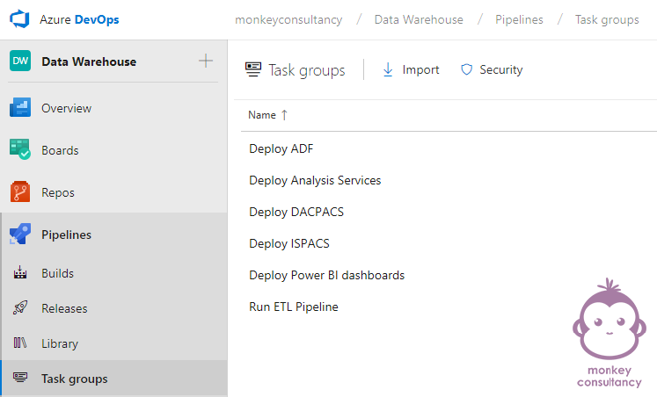Click the Overview sidebar icon
657x397 pixels.
(20, 107)
